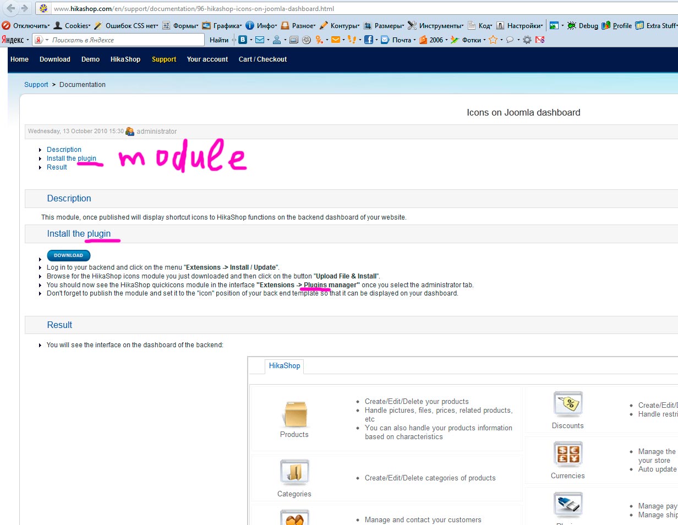Screen dimensions: 678x525
Task: Click the Debug bug icon
Action: (572, 26)
